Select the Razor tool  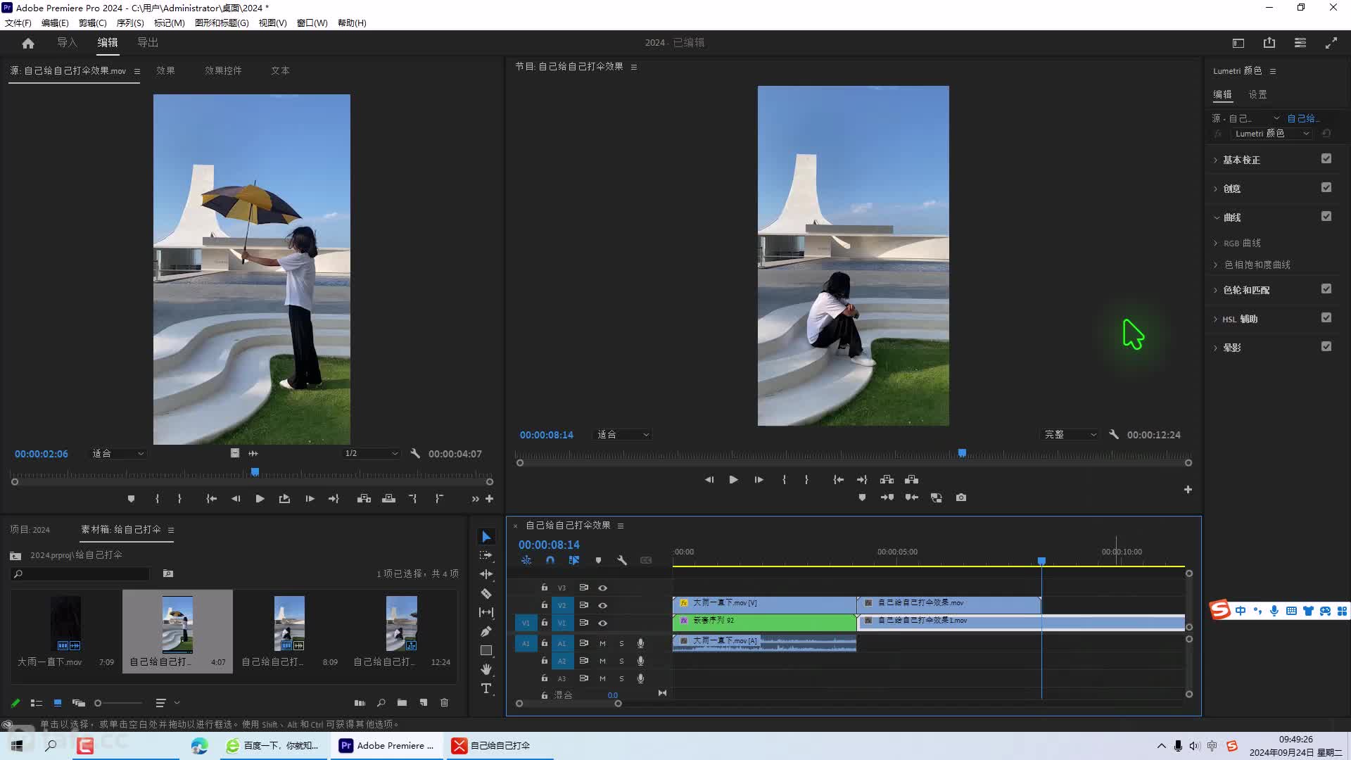coord(486,593)
